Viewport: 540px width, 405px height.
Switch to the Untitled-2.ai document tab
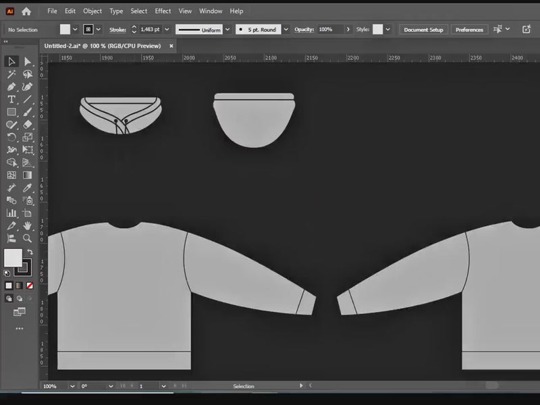click(x=101, y=45)
